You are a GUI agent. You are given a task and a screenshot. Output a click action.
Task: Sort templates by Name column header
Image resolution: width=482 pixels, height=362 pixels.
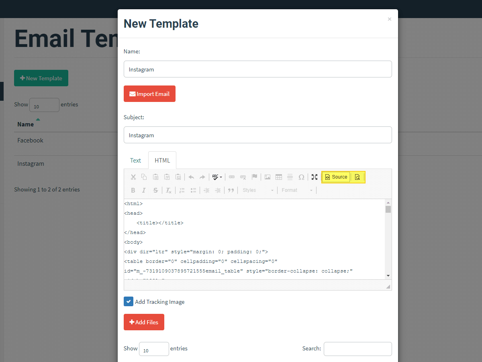(x=26, y=124)
